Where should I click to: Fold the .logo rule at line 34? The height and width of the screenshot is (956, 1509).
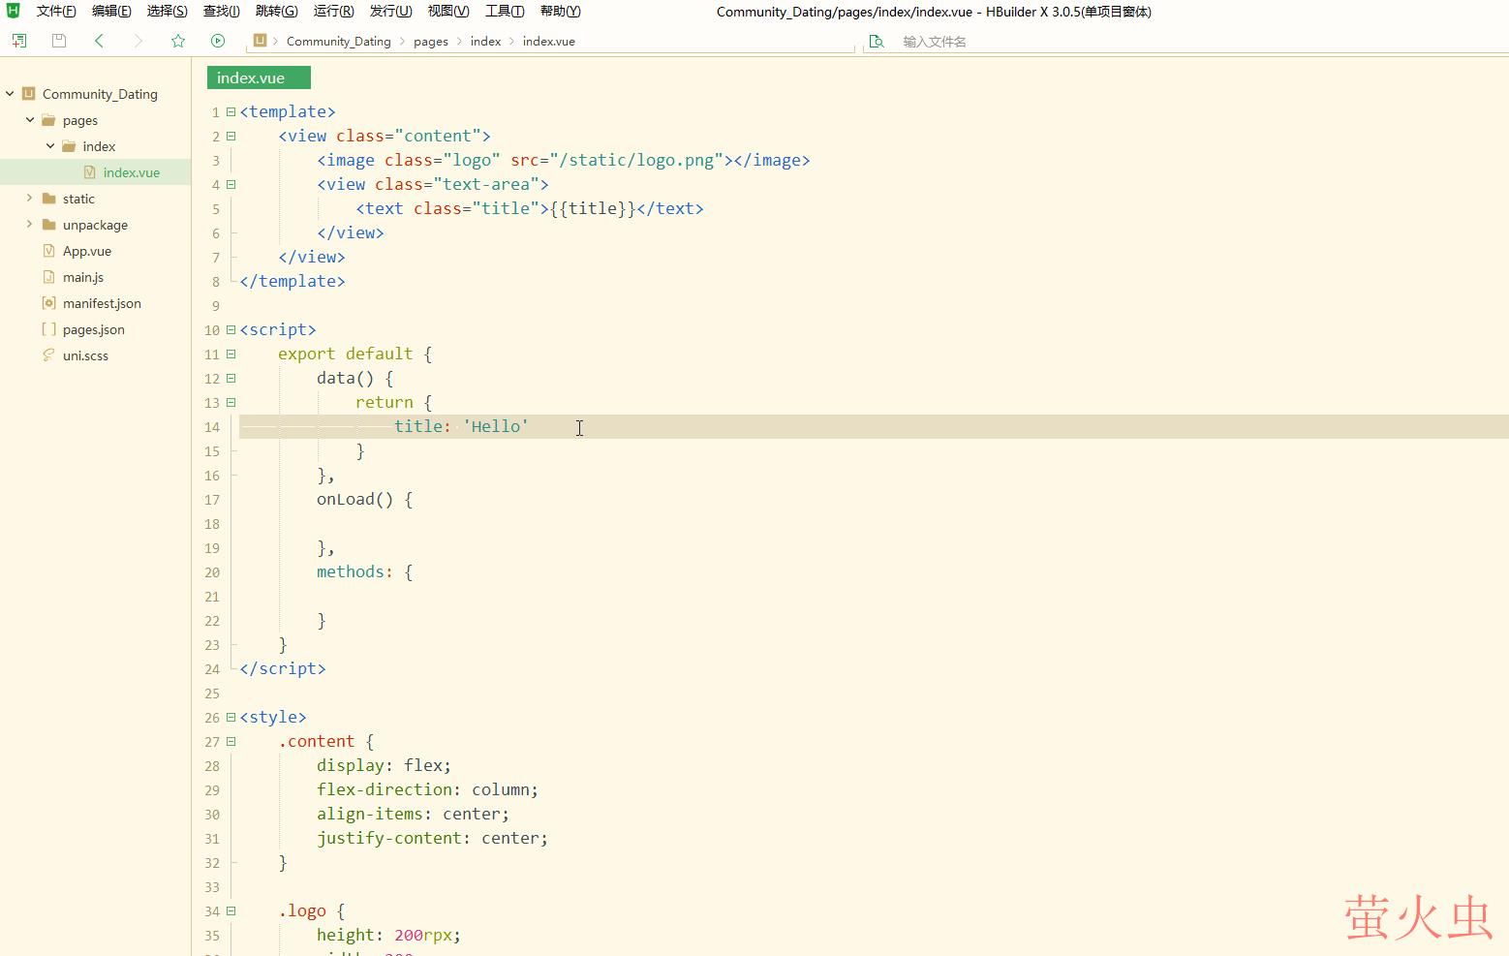coord(231,910)
